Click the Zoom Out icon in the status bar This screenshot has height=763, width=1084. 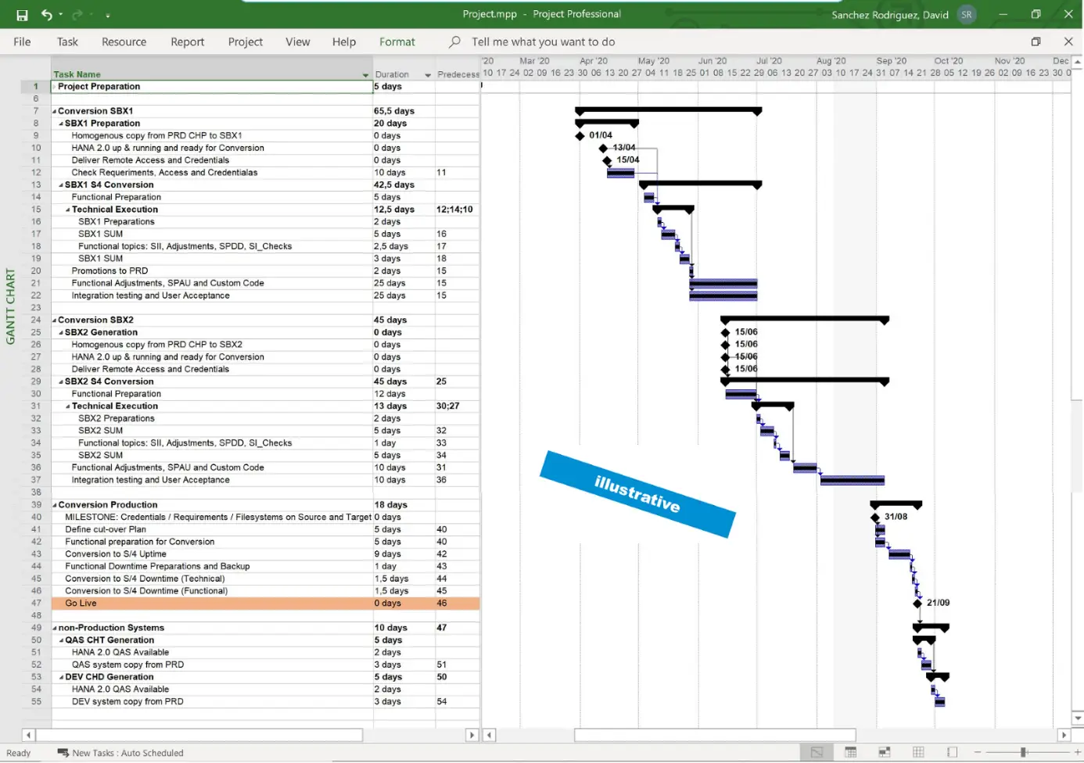(x=978, y=752)
